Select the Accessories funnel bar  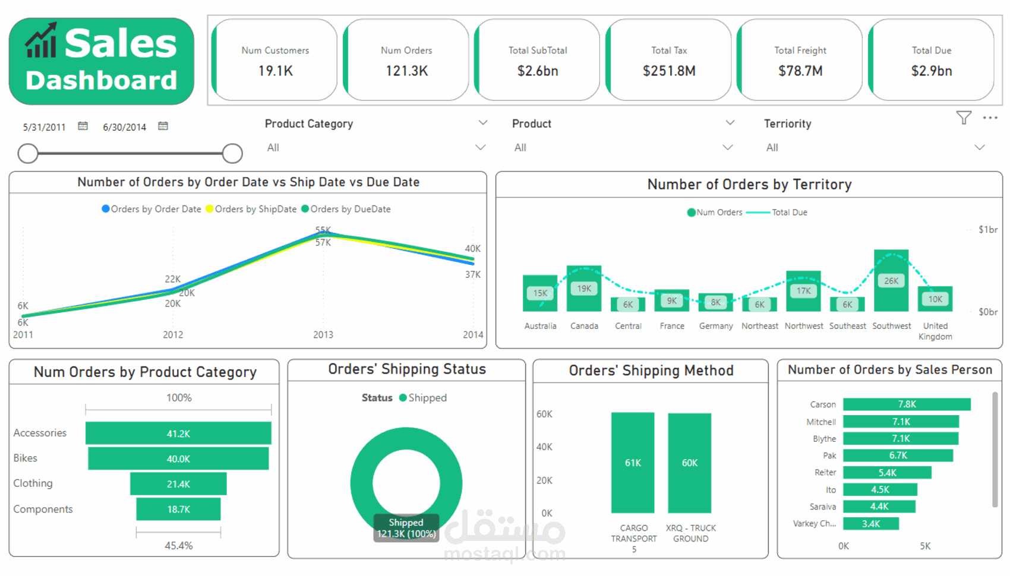(x=178, y=433)
